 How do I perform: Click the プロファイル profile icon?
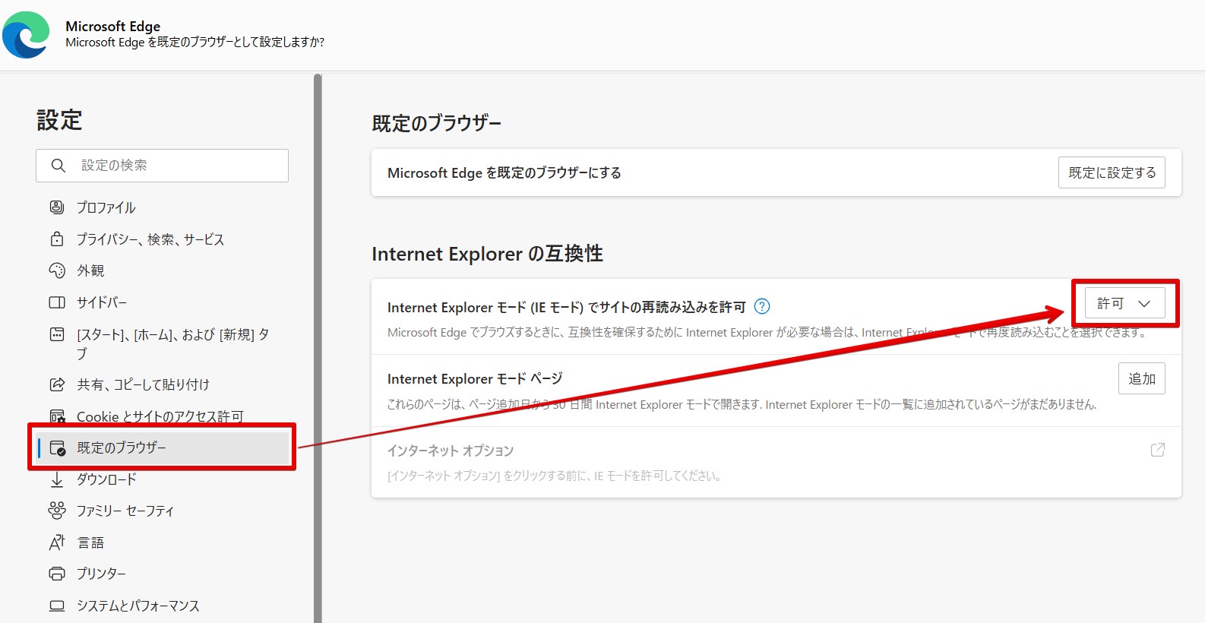pos(57,207)
